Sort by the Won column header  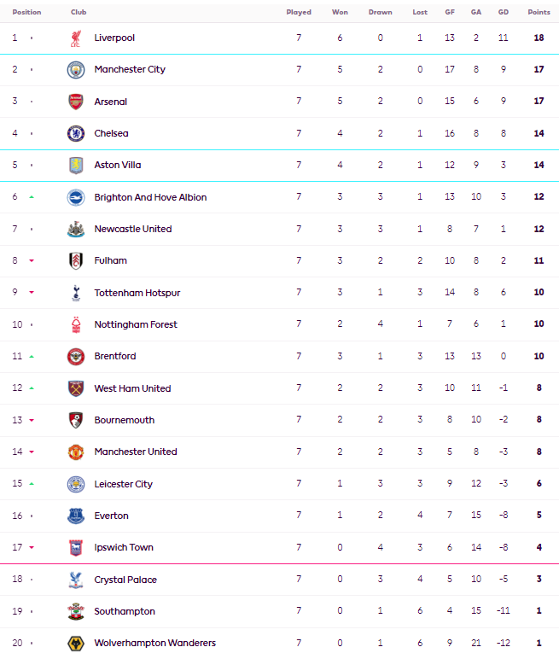[340, 13]
